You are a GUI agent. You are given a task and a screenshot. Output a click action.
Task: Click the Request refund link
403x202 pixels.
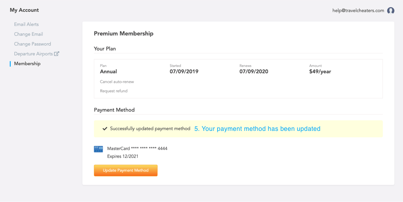coord(114,91)
